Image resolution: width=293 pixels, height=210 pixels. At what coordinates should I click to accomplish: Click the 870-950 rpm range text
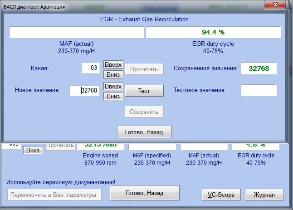tap(100, 163)
